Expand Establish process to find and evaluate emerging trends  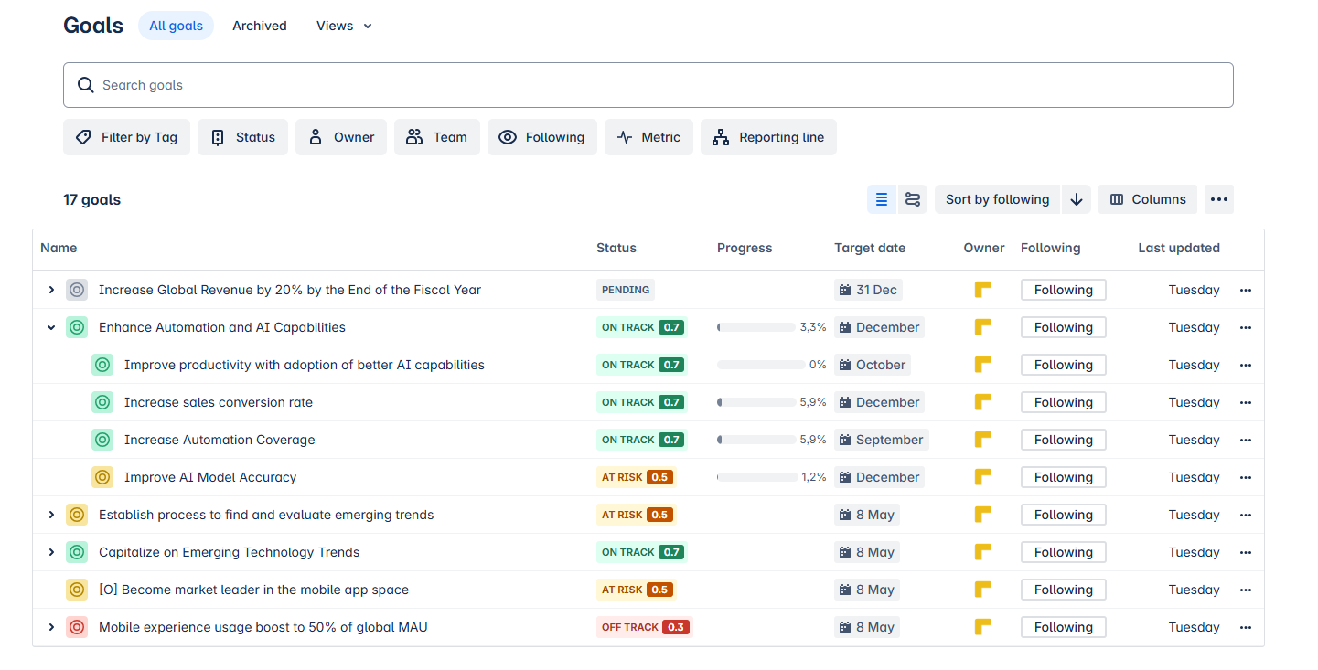51,514
